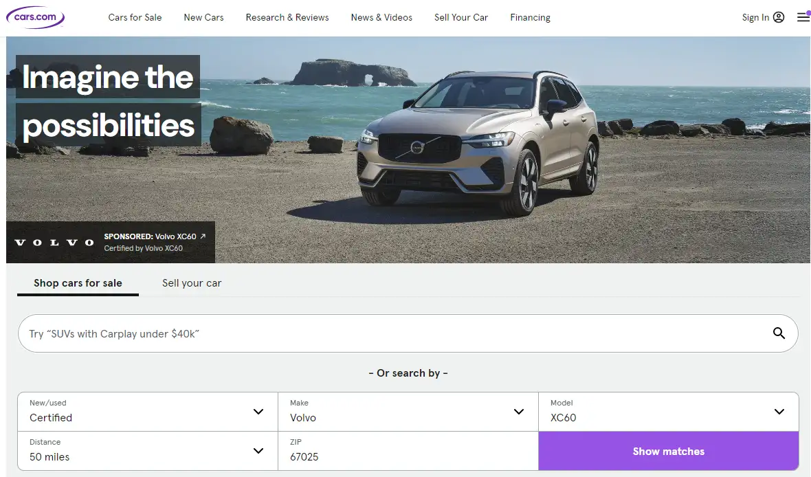Switch to Shop cars for sale tab
The width and height of the screenshot is (811, 477).
tap(78, 283)
